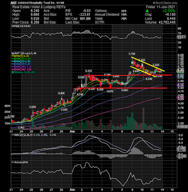Click the EPS value -223.81

click(85, 14)
